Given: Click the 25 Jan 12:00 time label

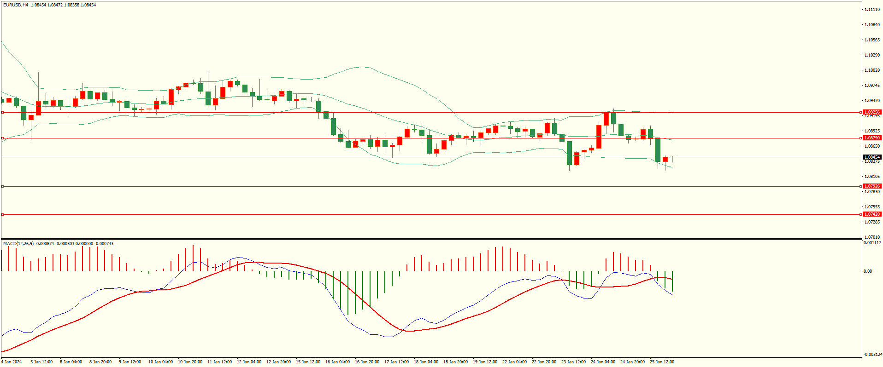Looking at the screenshot, I should [x=662, y=362].
